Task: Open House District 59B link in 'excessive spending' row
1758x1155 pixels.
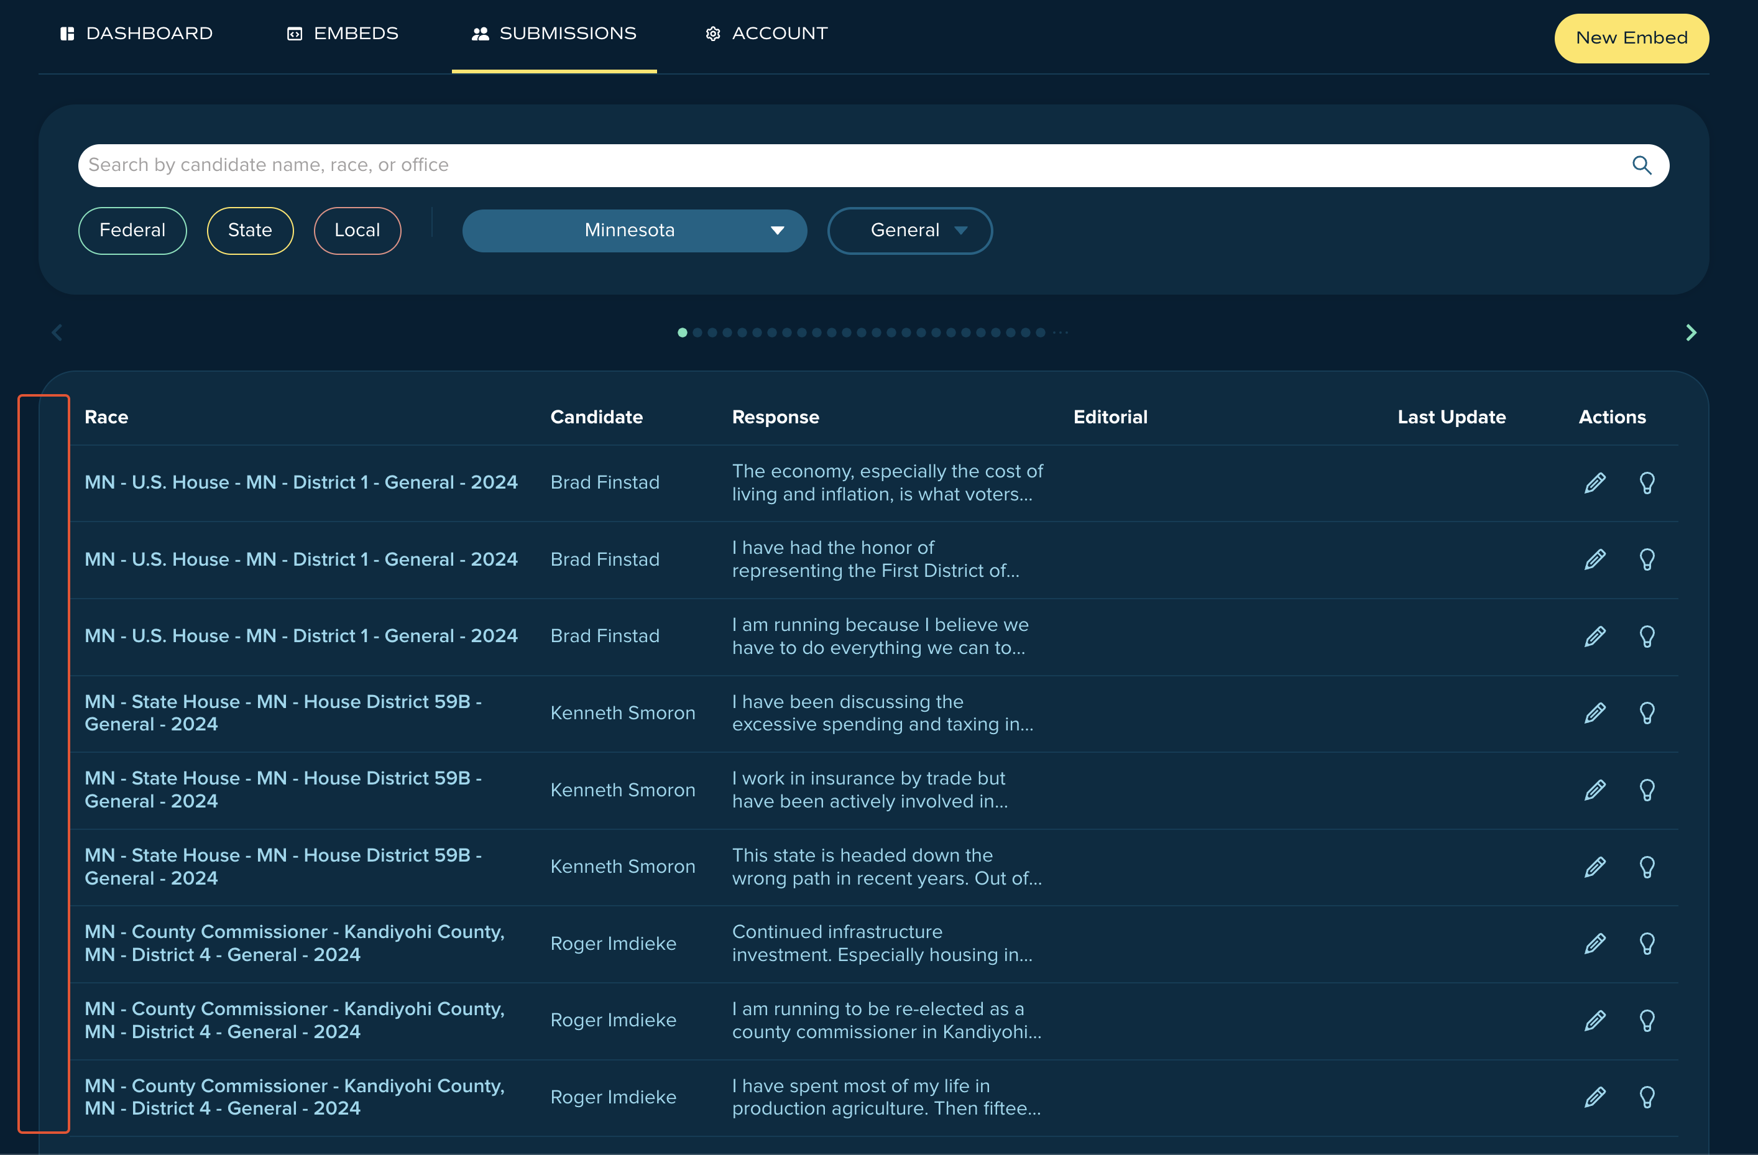Action: [x=283, y=712]
